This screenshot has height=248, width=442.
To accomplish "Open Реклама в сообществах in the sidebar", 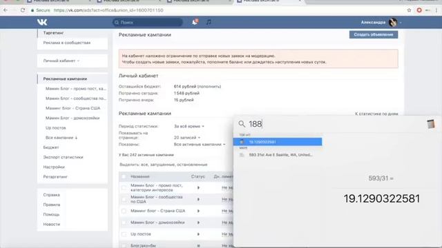I will 67,43.
